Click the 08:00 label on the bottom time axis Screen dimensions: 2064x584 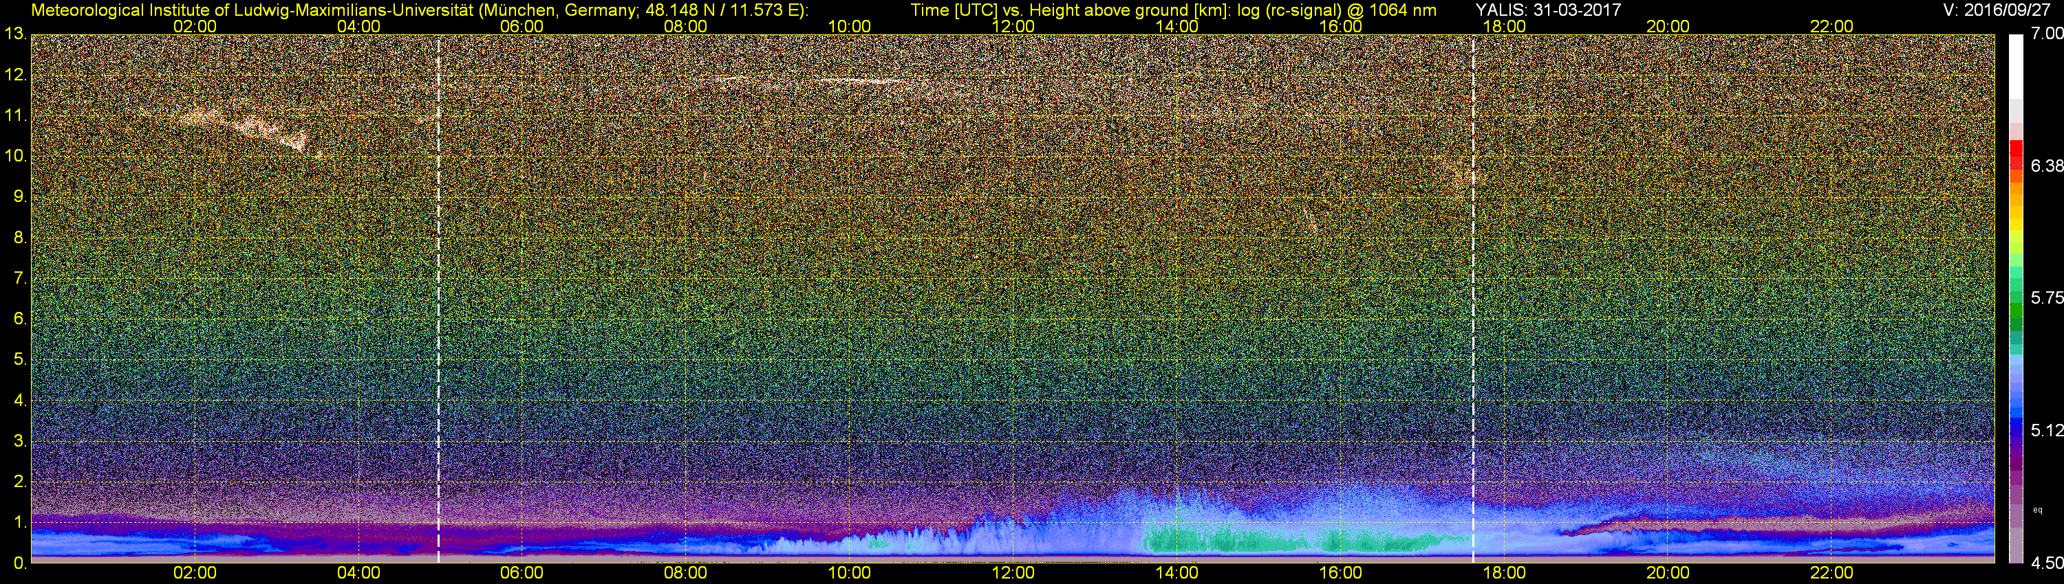point(686,574)
